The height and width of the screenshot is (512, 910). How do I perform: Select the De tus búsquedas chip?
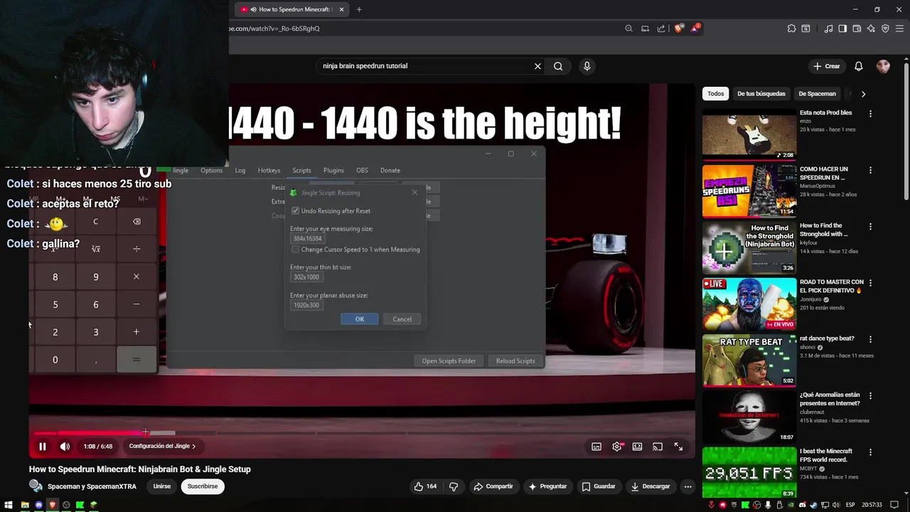(x=761, y=94)
